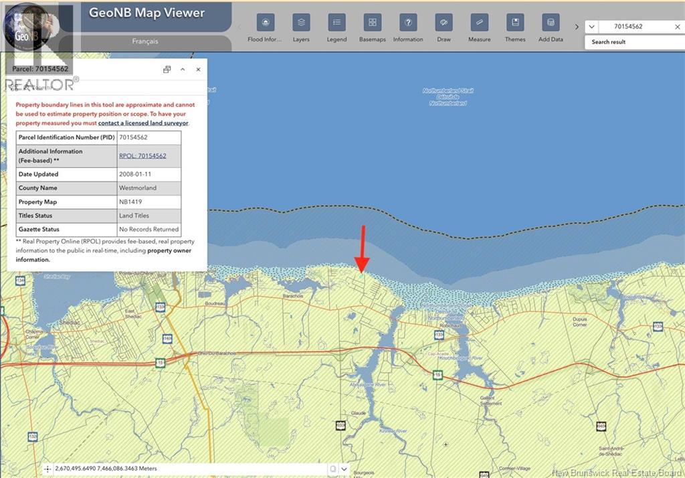This screenshot has height=478, width=685.
Task: Dock the Parcel popup window
Action: 167,70
